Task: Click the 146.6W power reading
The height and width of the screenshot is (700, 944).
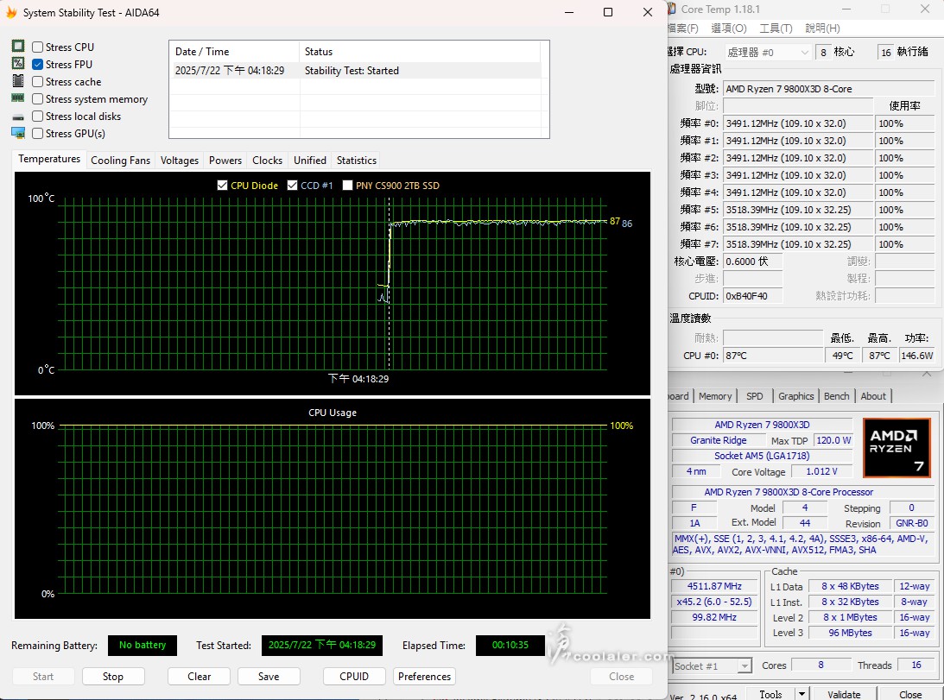Action: click(x=917, y=356)
